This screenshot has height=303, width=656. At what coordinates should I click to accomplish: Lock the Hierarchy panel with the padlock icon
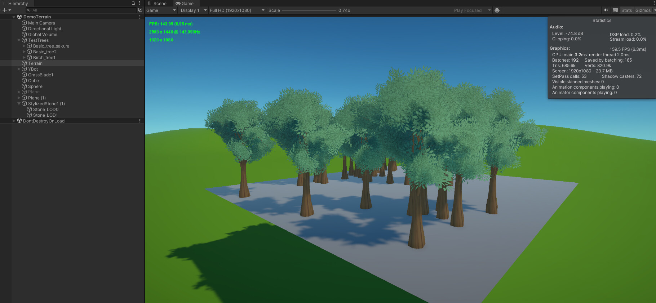pyautogui.click(x=133, y=3)
